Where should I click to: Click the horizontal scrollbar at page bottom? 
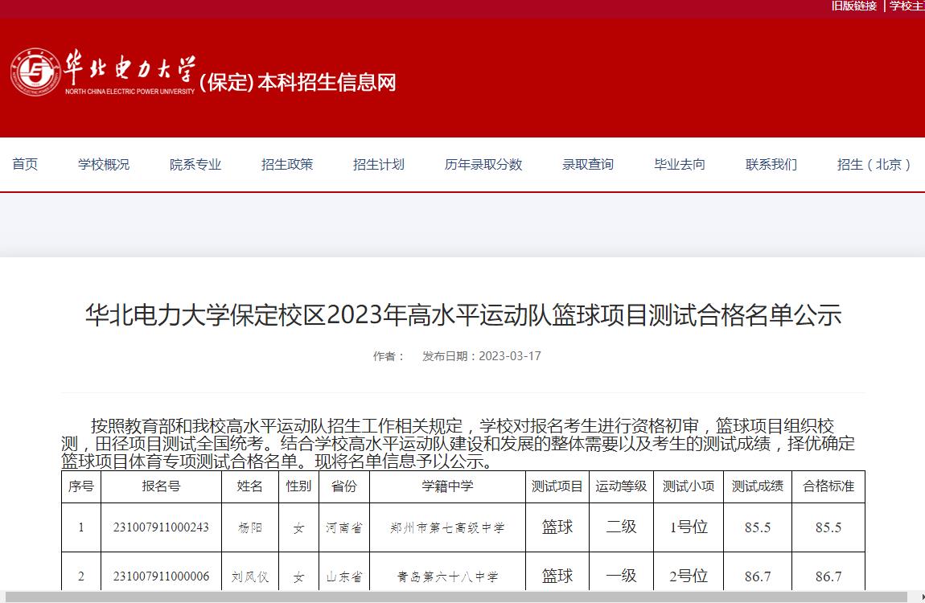[x=455, y=597]
